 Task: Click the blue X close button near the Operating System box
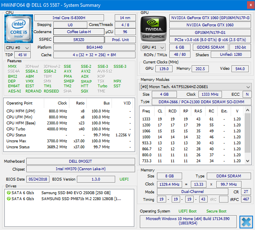(246, 222)
